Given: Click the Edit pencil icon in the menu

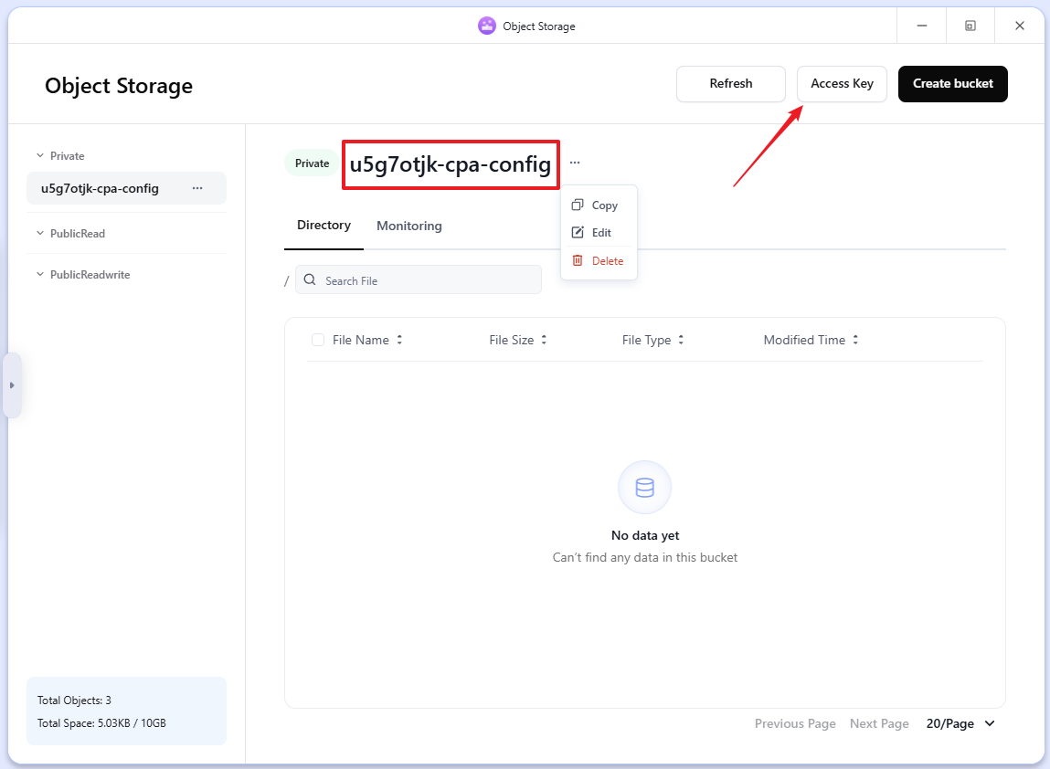Looking at the screenshot, I should (578, 233).
